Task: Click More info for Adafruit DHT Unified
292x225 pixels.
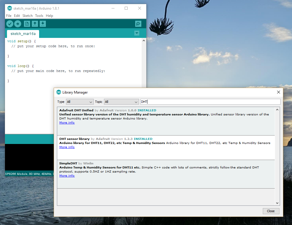Action: (67, 122)
